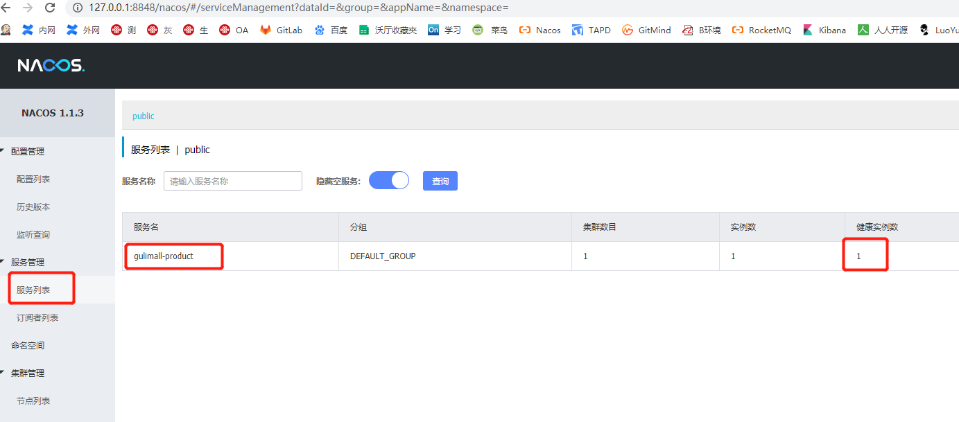Toggle the 隐藏空服务 switch
959x422 pixels.
point(389,181)
